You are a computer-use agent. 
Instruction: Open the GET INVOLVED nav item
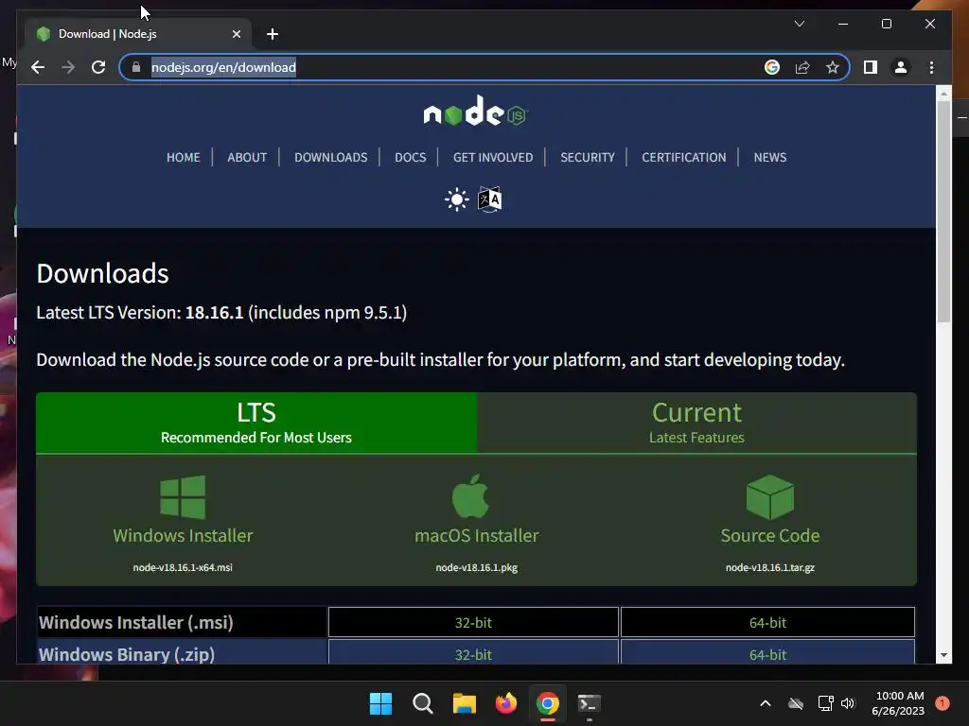492,158
